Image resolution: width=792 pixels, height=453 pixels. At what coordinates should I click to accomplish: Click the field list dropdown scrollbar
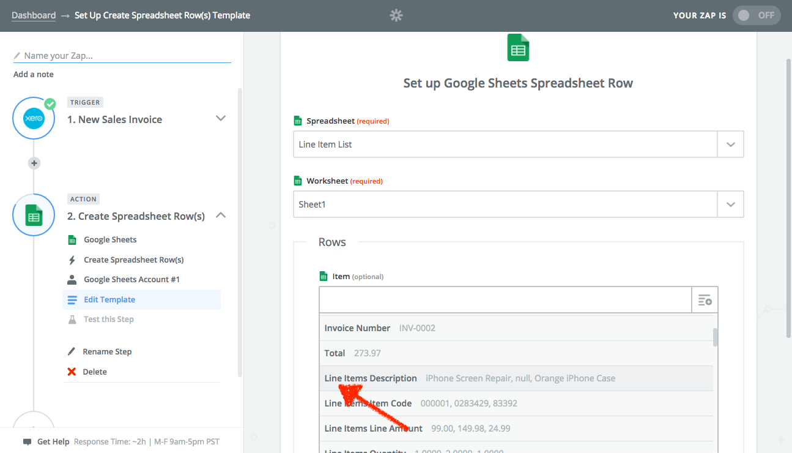click(716, 337)
